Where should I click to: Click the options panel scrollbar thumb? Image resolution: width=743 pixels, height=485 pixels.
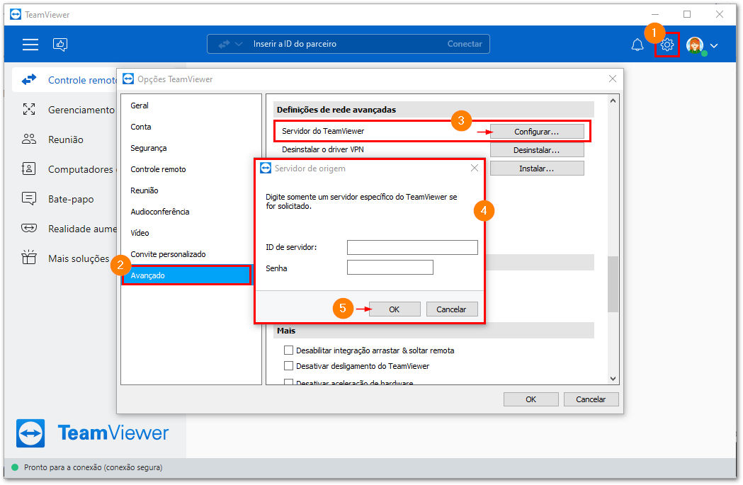click(x=613, y=284)
